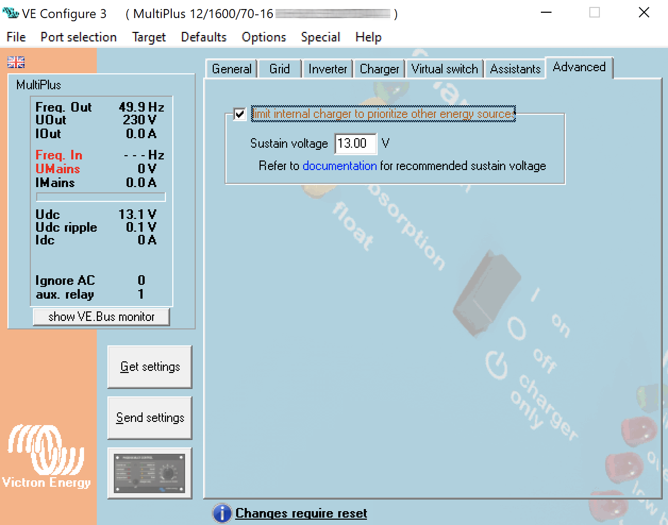The width and height of the screenshot is (668, 525).
Task: Click the Send settings button
Action: coord(149,418)
